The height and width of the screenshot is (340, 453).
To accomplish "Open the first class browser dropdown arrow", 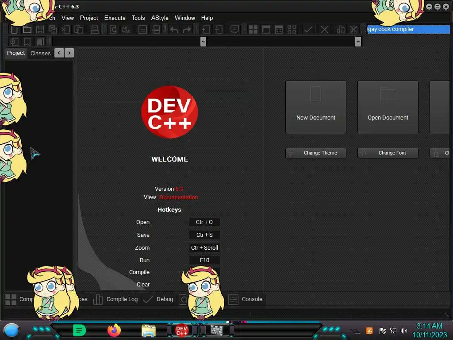I will pyautogui.click(x=203, y=42).
